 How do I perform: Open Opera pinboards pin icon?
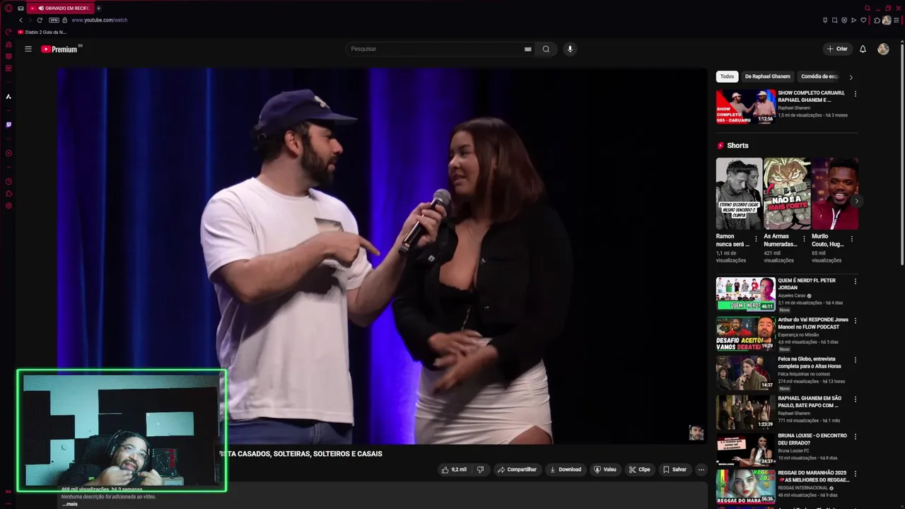[825, 20]
